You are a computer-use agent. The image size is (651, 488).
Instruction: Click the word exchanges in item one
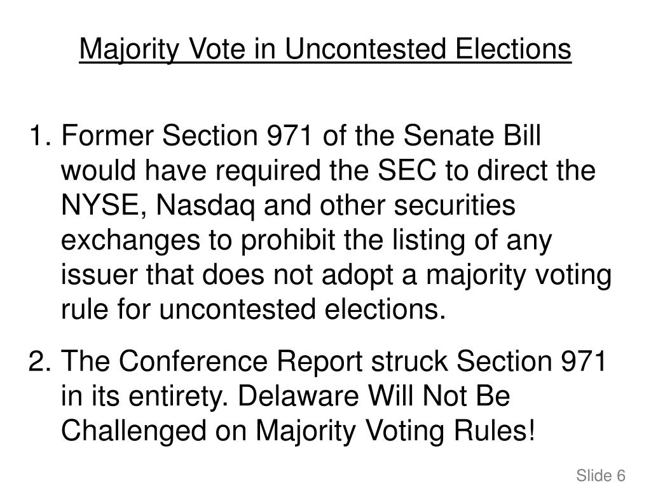click(x=130, y=241)
